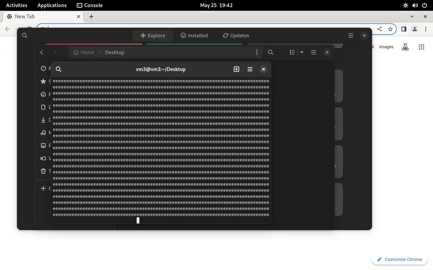The height and width of the screenshot is (270, 433).
Task: Share this page in Chrome
Action: pyautogui.click(x=380, y=29)
